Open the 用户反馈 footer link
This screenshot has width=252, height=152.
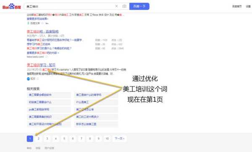click(x=49, y=148)
